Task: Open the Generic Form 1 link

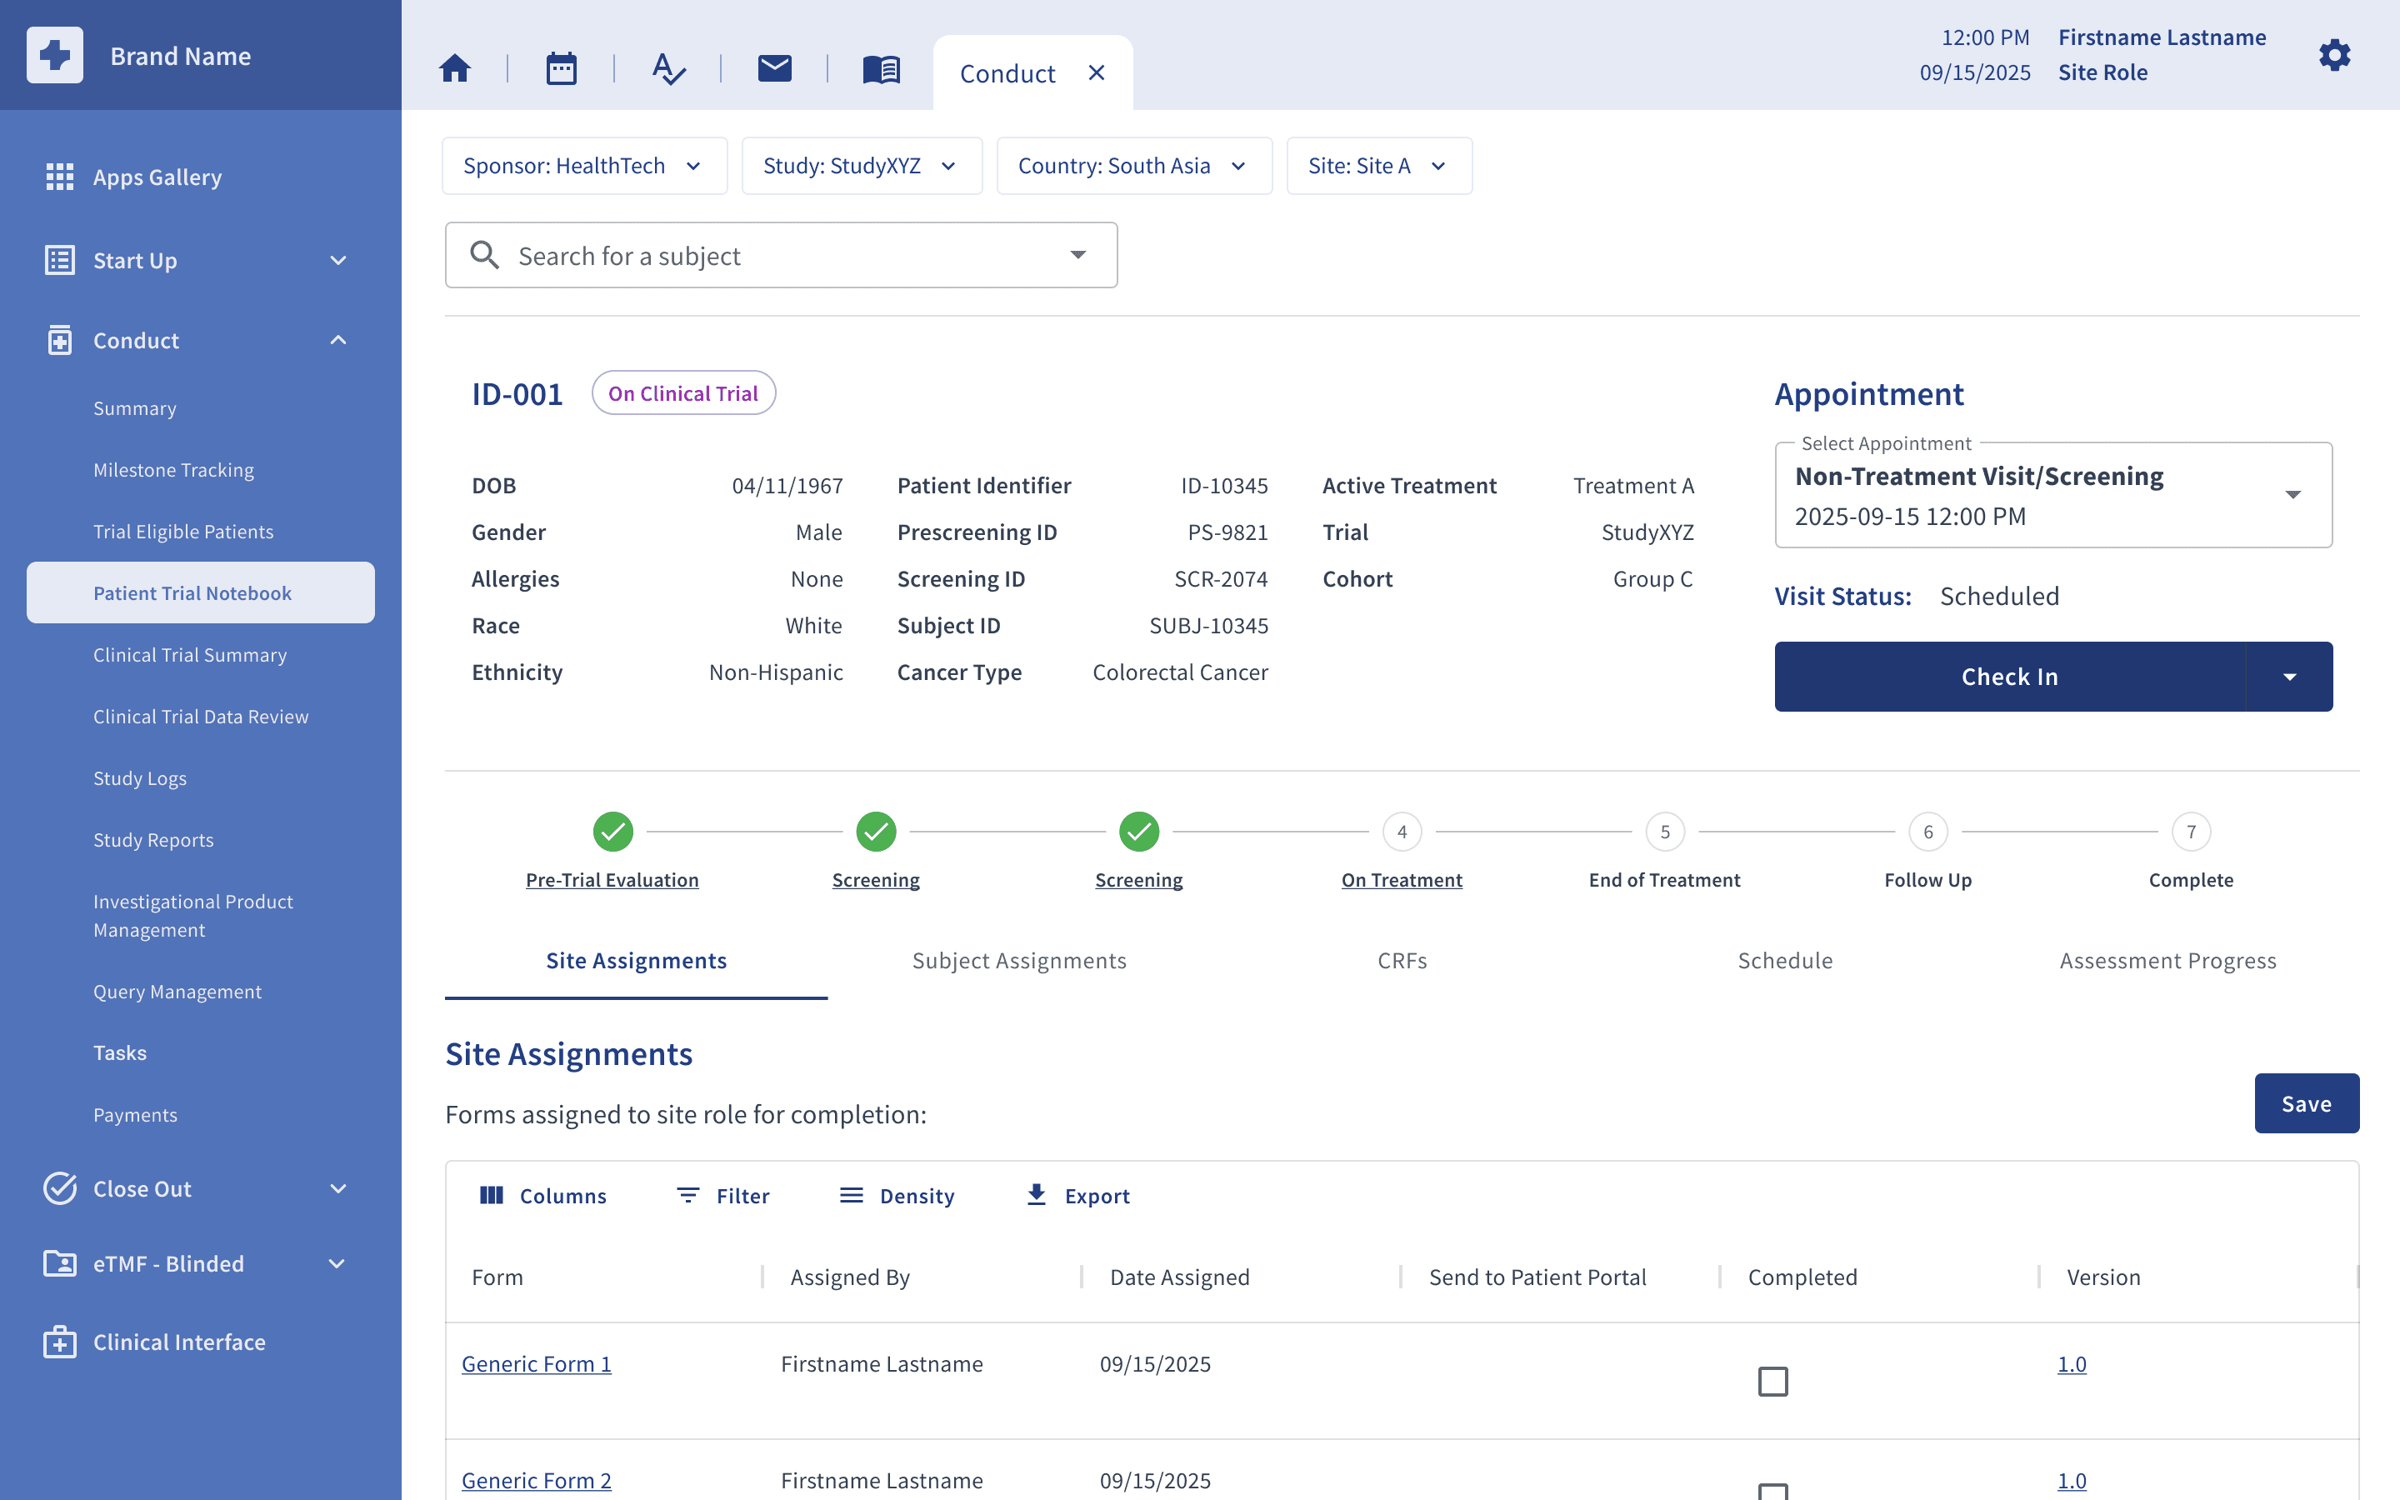Action: coord(537,1363)
